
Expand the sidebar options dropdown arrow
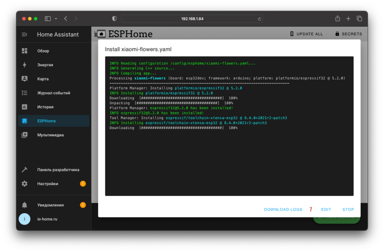click(56, 19)
